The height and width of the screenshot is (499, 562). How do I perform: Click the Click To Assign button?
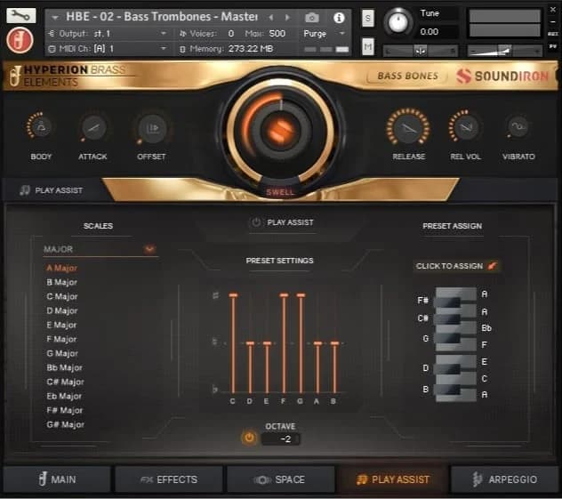click(457, 266)
